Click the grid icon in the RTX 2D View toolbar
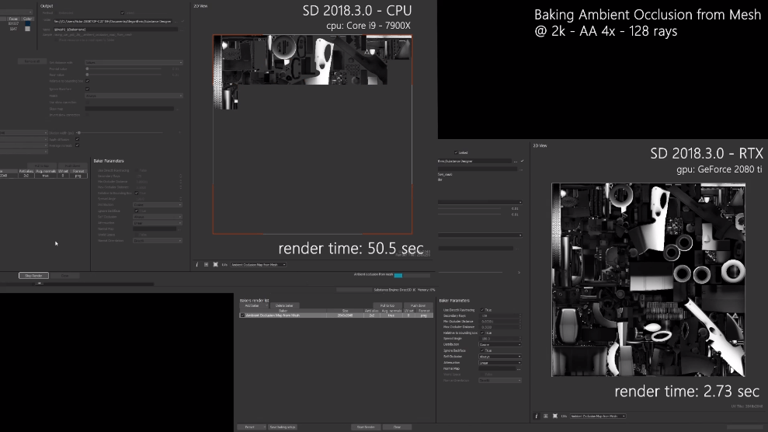Image resolution: width=768 pixels, height=432 pixels. [546, 416]
